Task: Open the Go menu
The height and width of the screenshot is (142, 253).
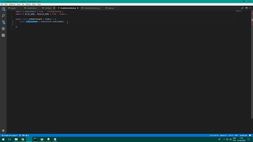Action: point(23,4)
